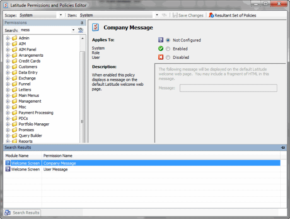This screenshot has width=290, height=219.
Task: Click the search binoculars icon beside Search
Action: (81, 30)
